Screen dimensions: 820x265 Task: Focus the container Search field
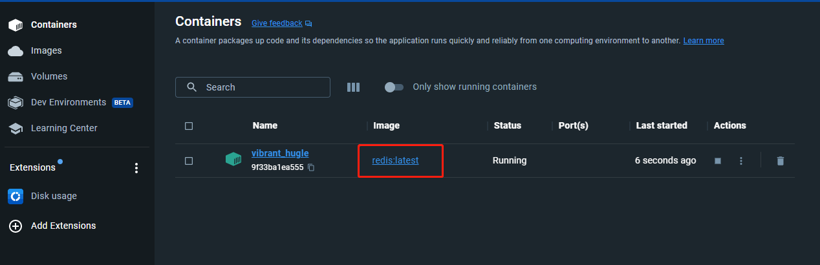click(x=253, y=87)
